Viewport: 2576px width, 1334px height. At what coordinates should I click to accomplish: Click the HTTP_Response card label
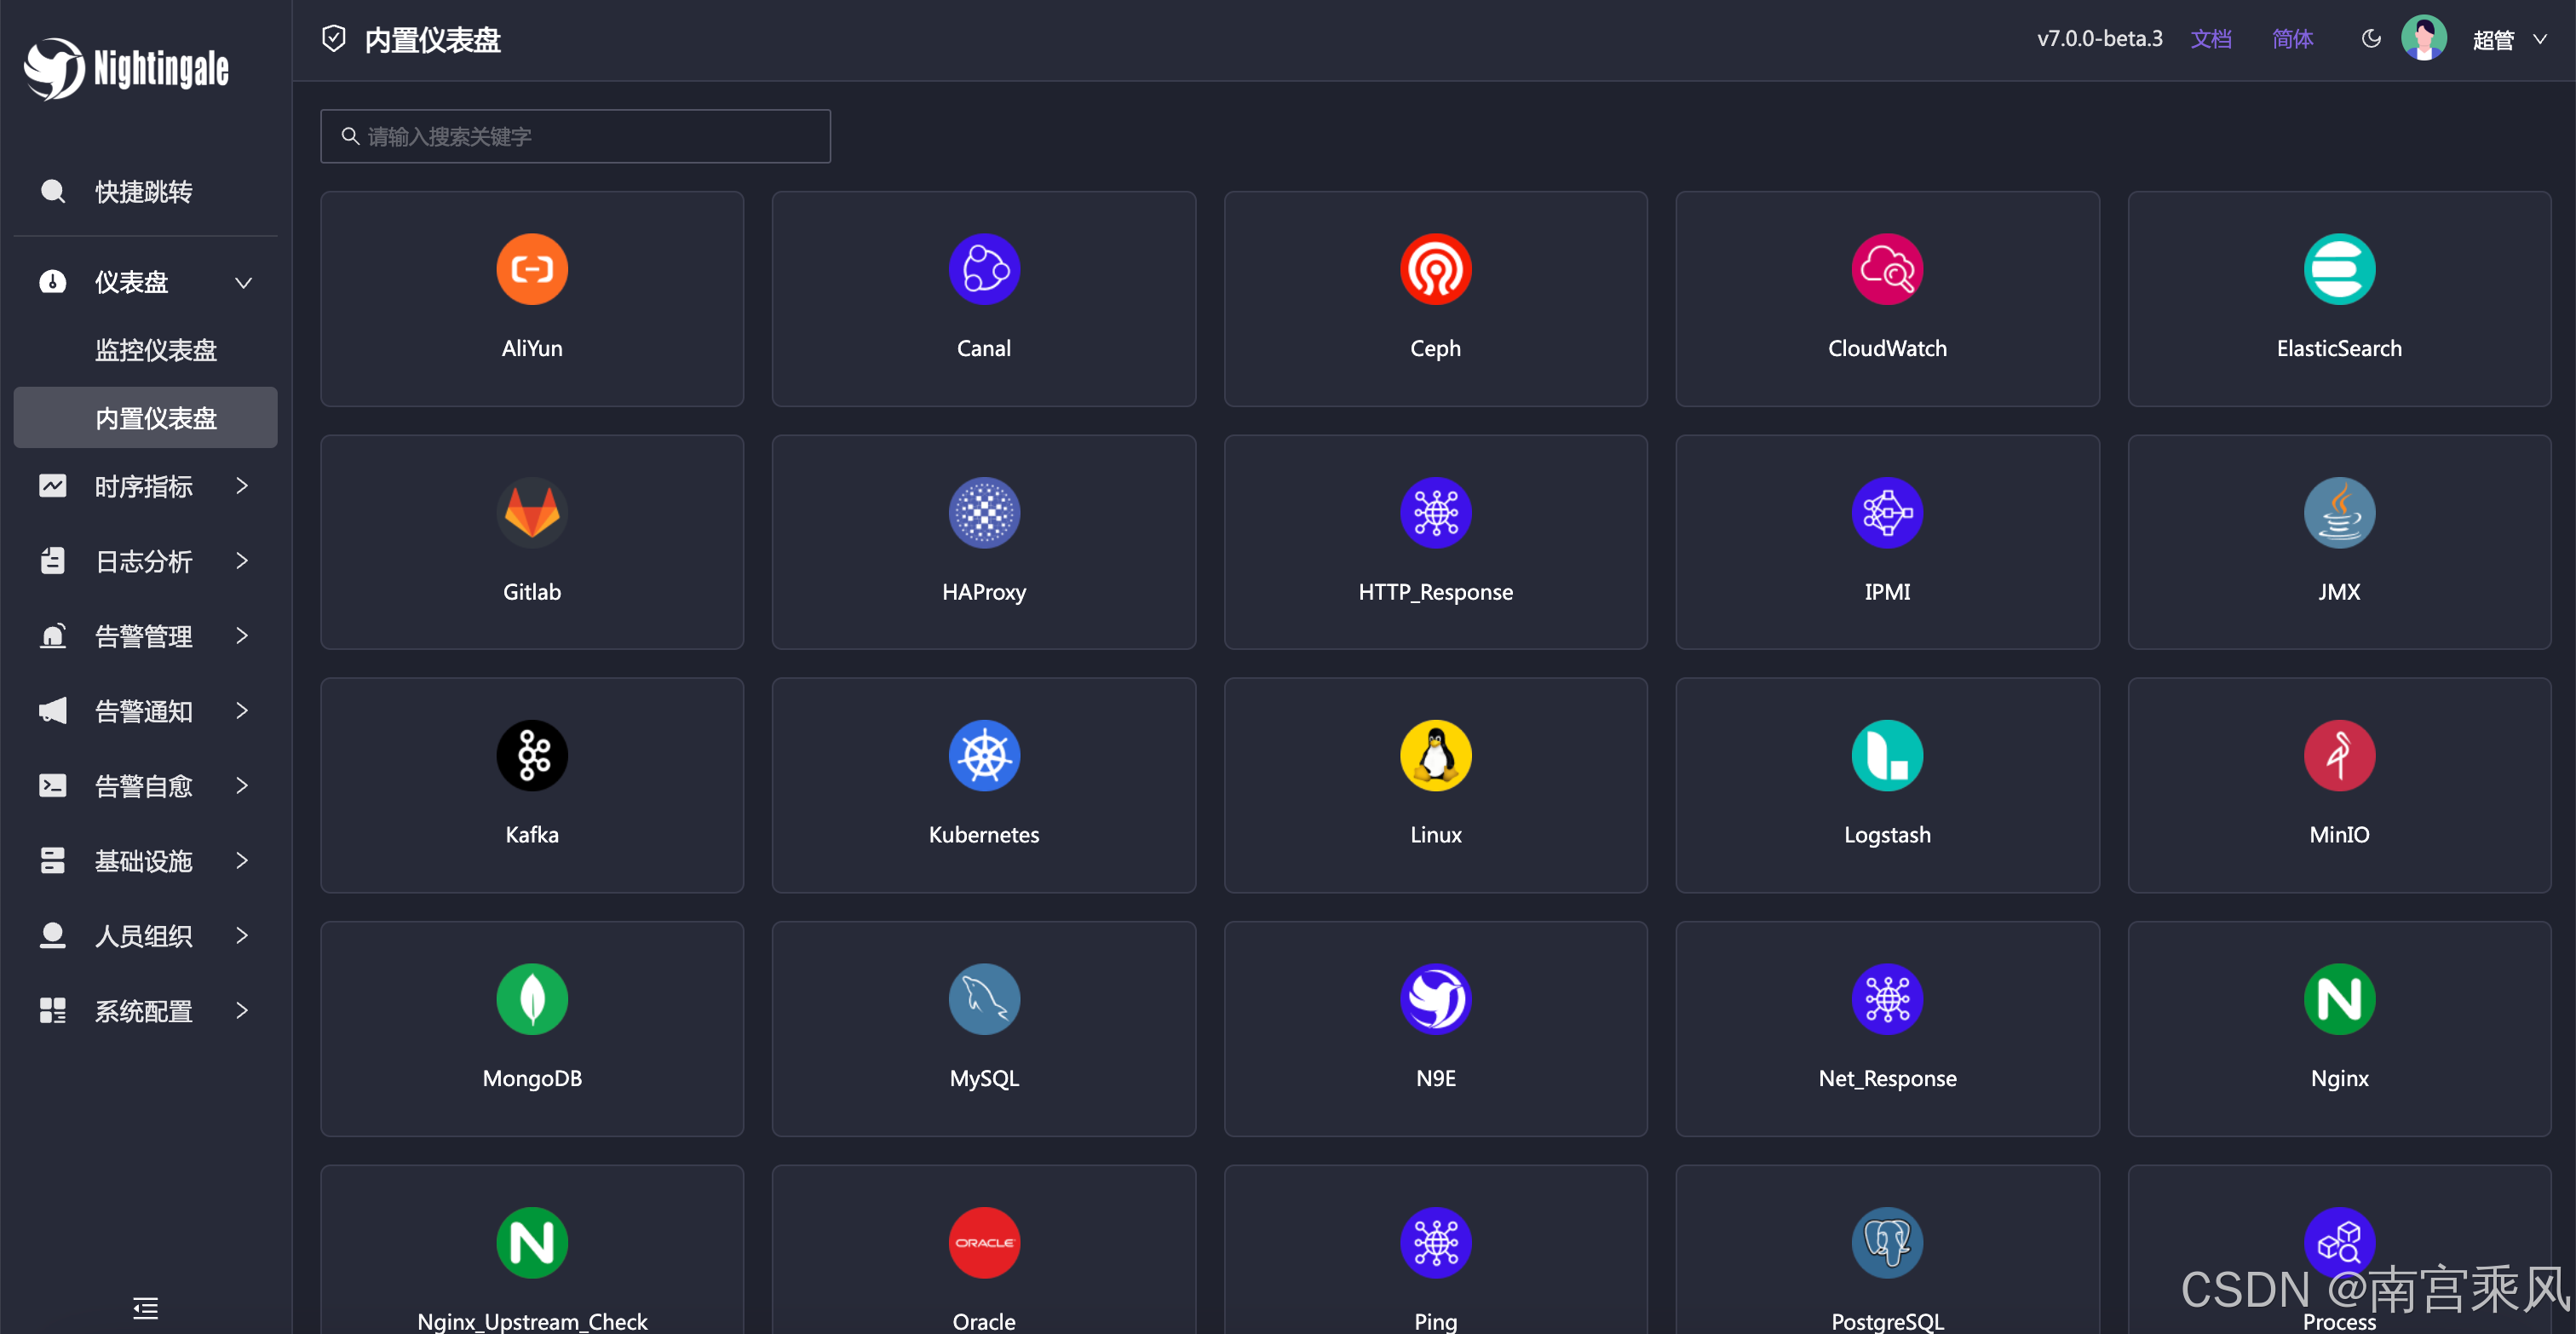[x=1436, y=592]
